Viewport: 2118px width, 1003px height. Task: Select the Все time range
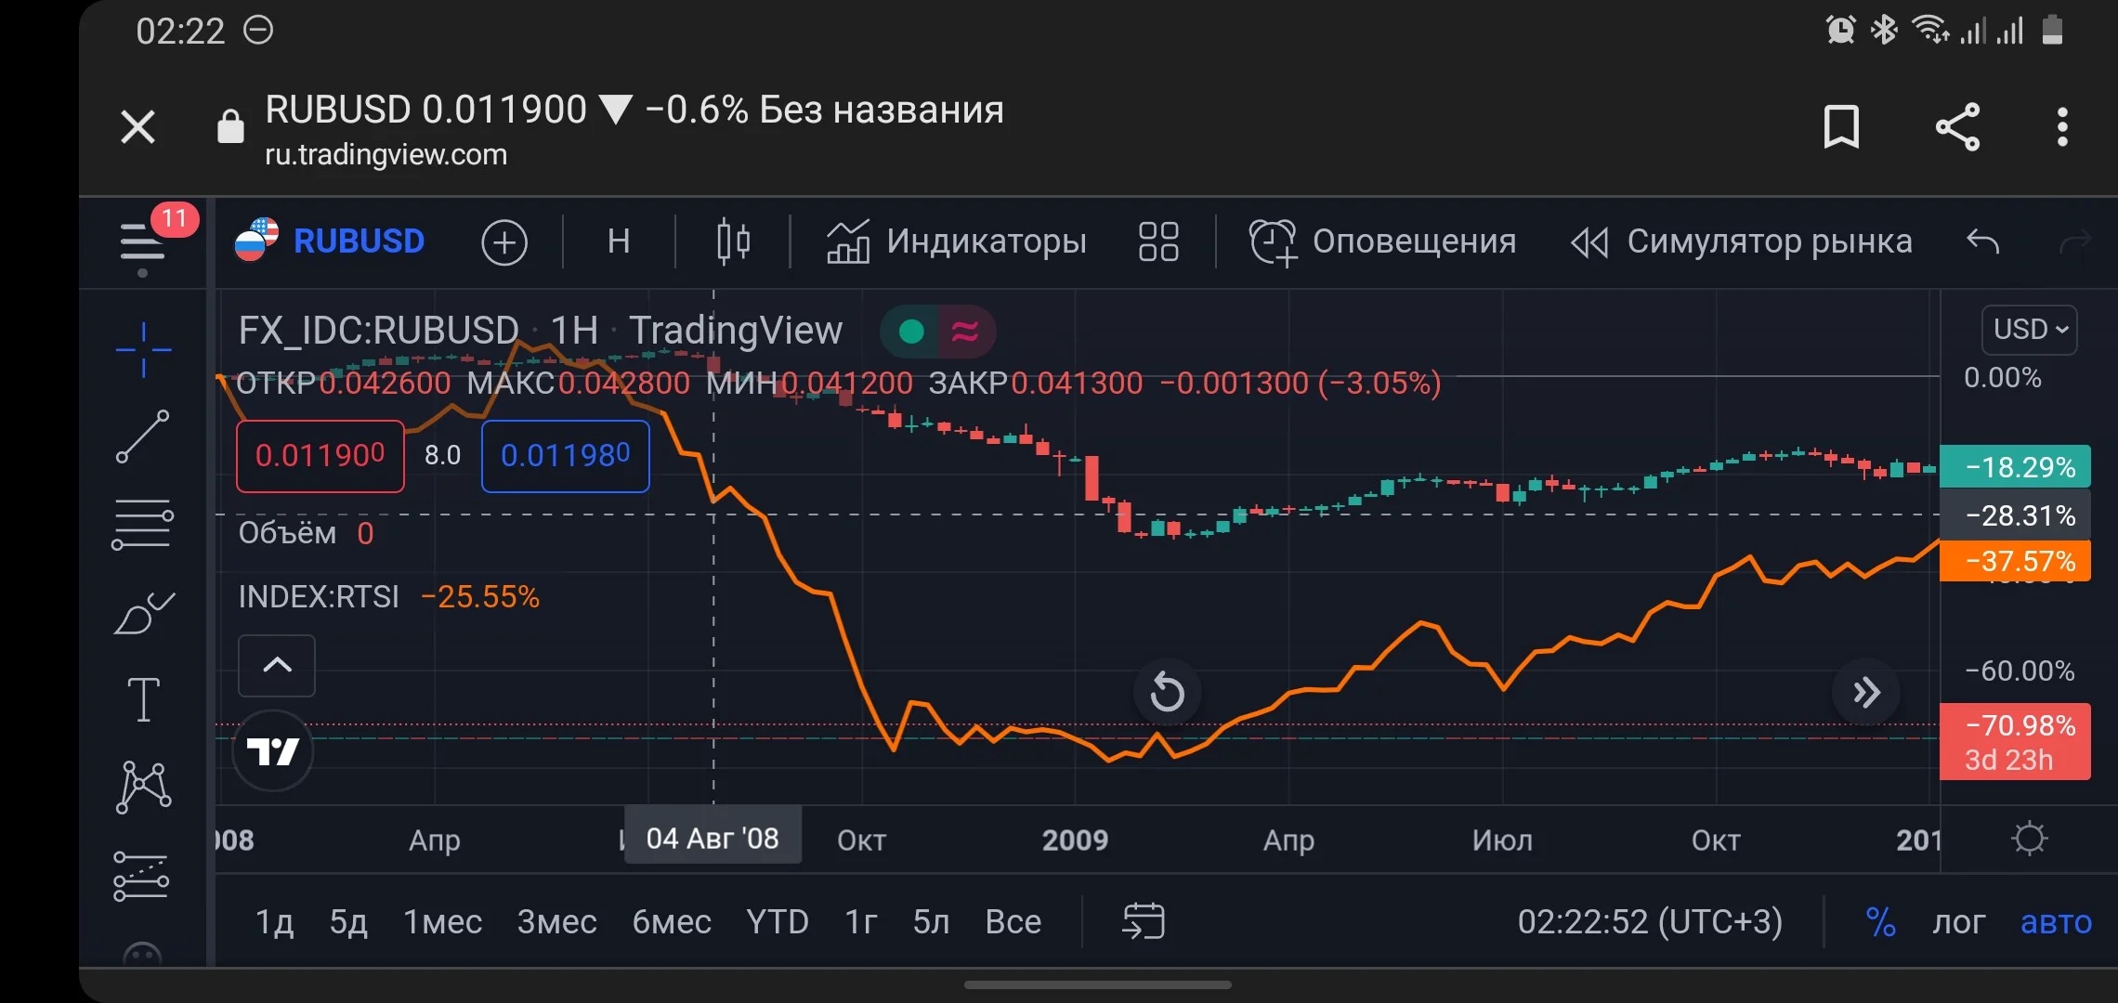pyautogui.click(x=1013, y=922)
